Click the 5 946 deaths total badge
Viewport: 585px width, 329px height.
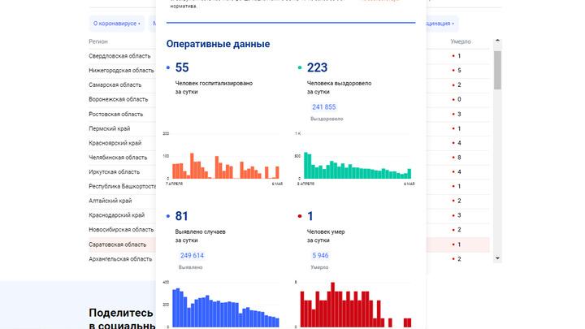click(320, 255)
